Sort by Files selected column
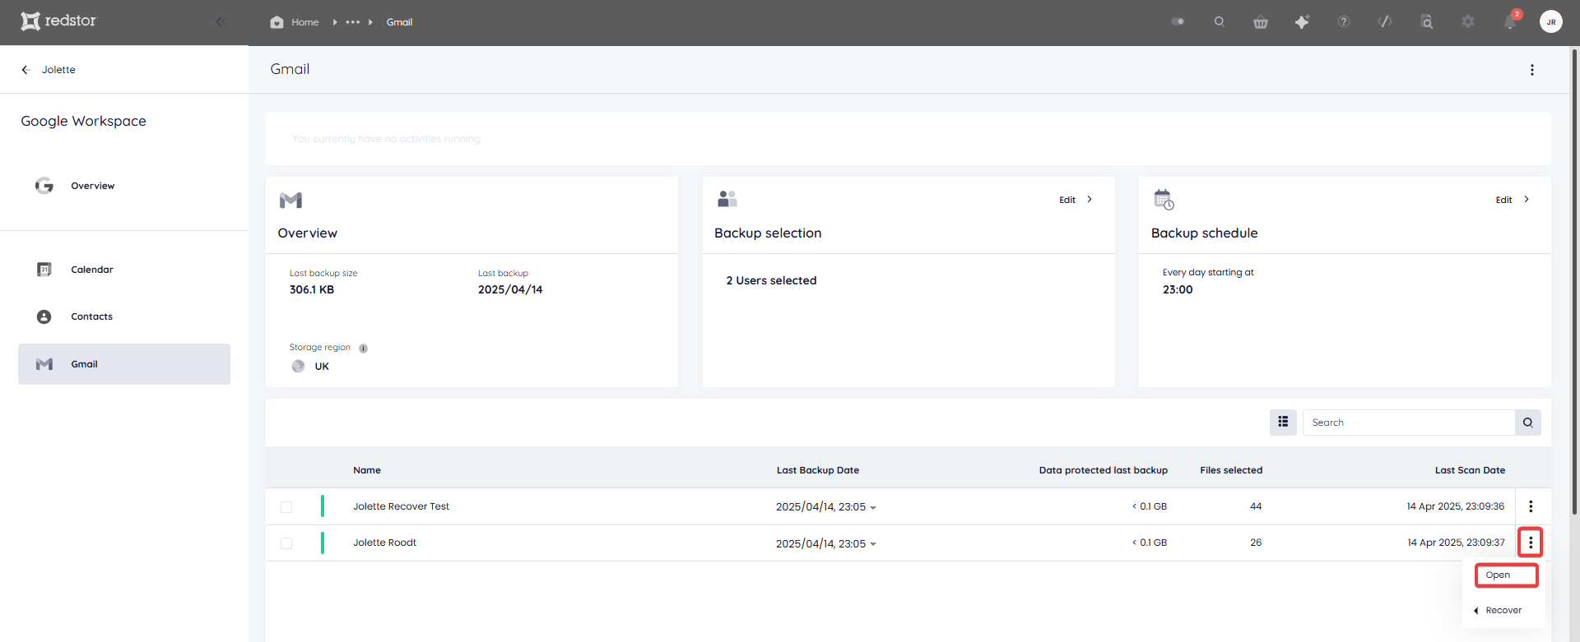 1231,470
